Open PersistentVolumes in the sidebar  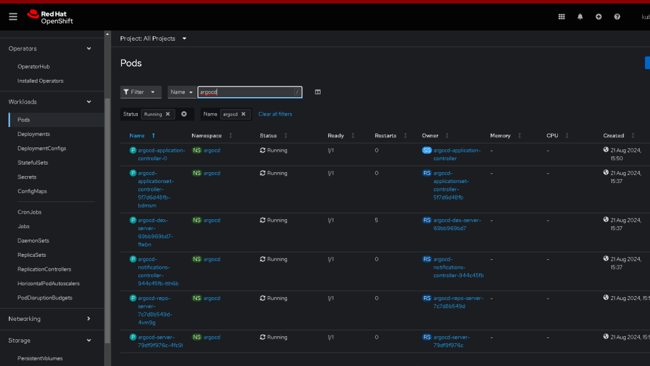click(40, 358)
